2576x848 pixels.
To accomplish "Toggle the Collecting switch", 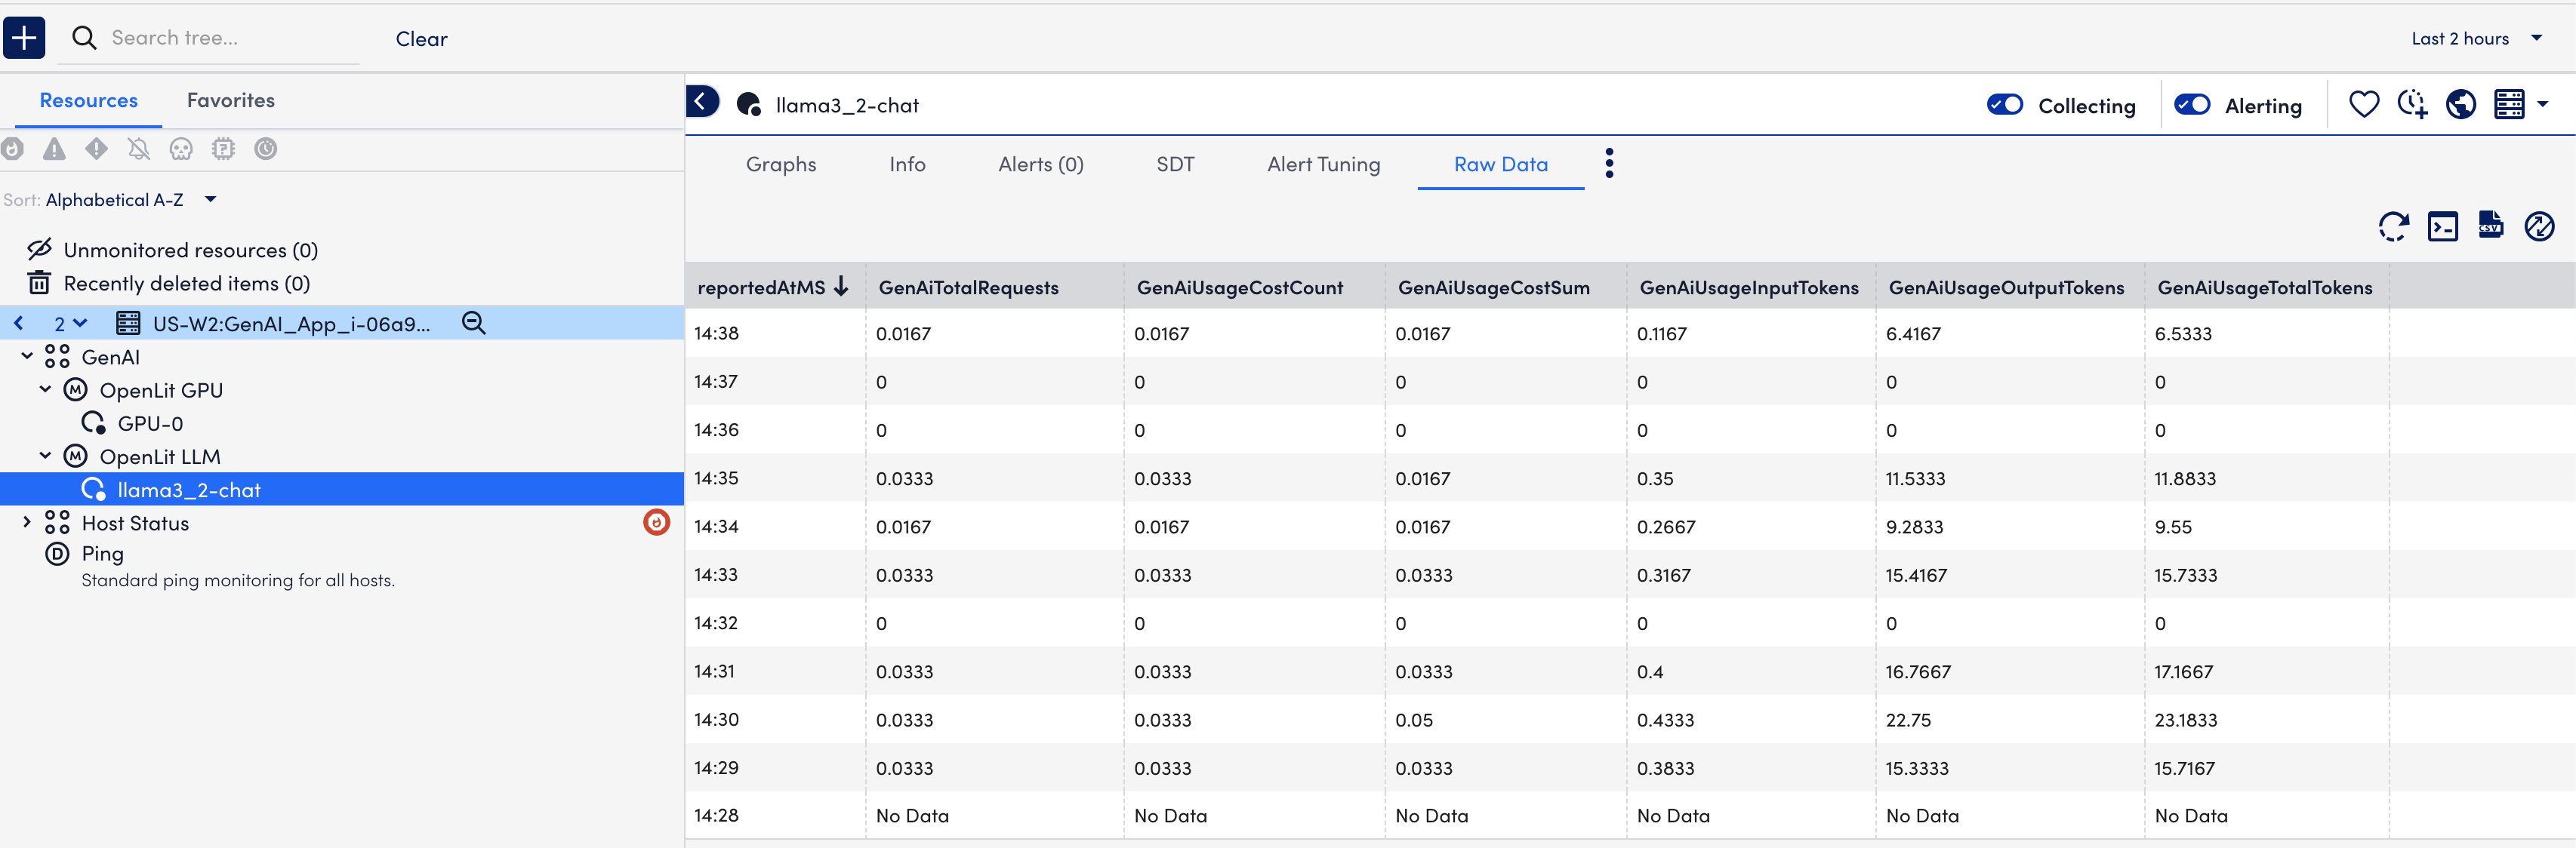I will tap(2004, 105).
